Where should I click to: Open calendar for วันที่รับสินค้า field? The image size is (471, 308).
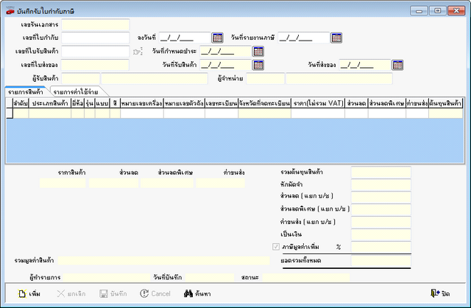pyautogui.click(x=258, y=65)
